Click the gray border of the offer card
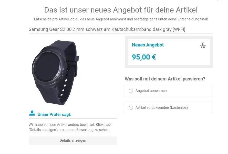This screenshot has height=154, width=228. click(x=169, y=66)
